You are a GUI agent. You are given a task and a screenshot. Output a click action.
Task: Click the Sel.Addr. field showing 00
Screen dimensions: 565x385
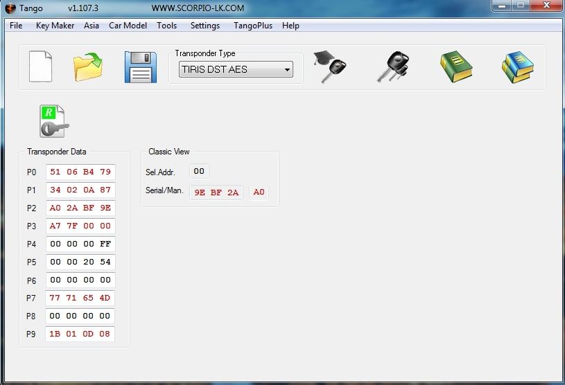point(199,171)
